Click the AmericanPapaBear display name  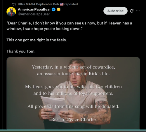[34, 9]
